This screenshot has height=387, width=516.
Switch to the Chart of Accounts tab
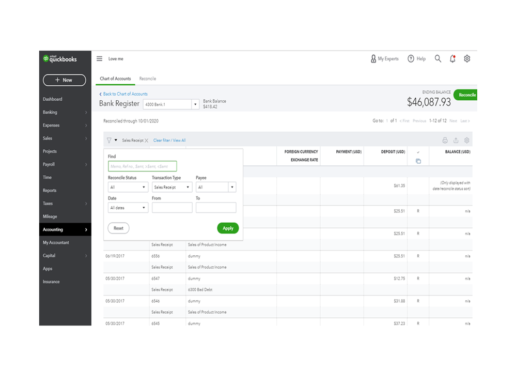pos(115,79)
